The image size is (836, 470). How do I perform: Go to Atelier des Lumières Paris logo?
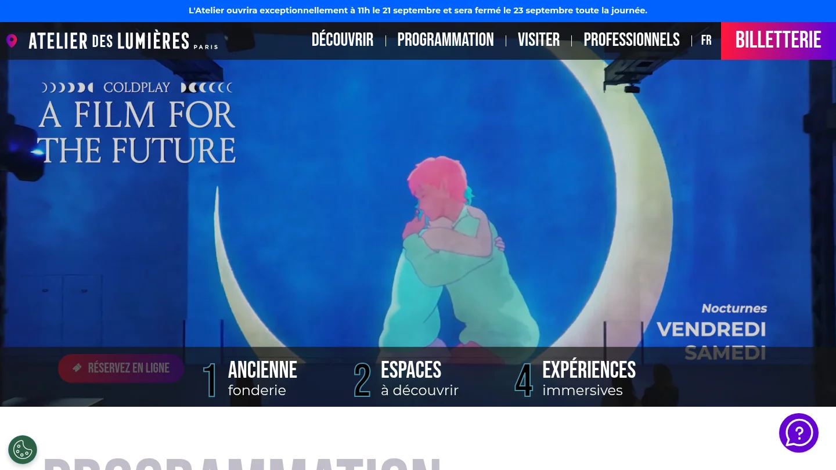click(123, 41)
